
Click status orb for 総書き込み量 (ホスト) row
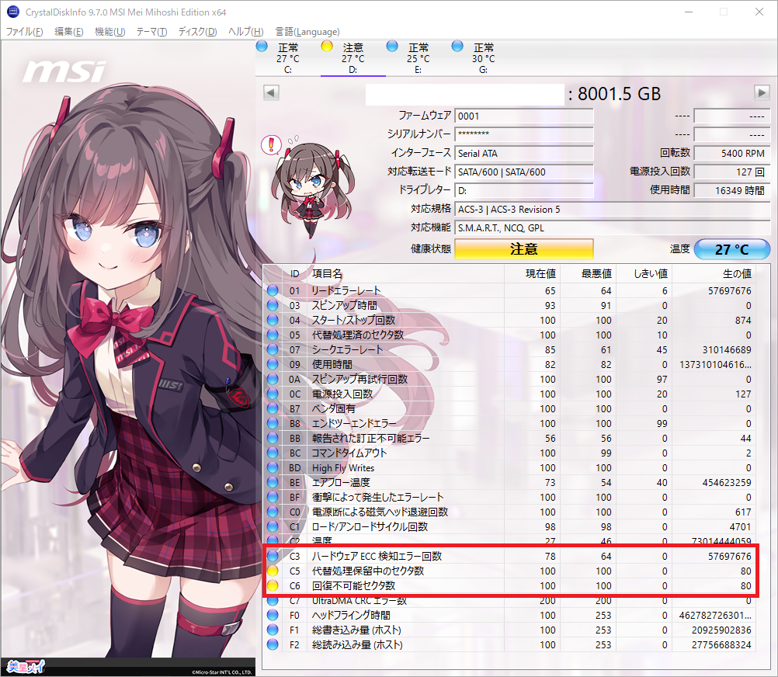click(x=273, y=630)
